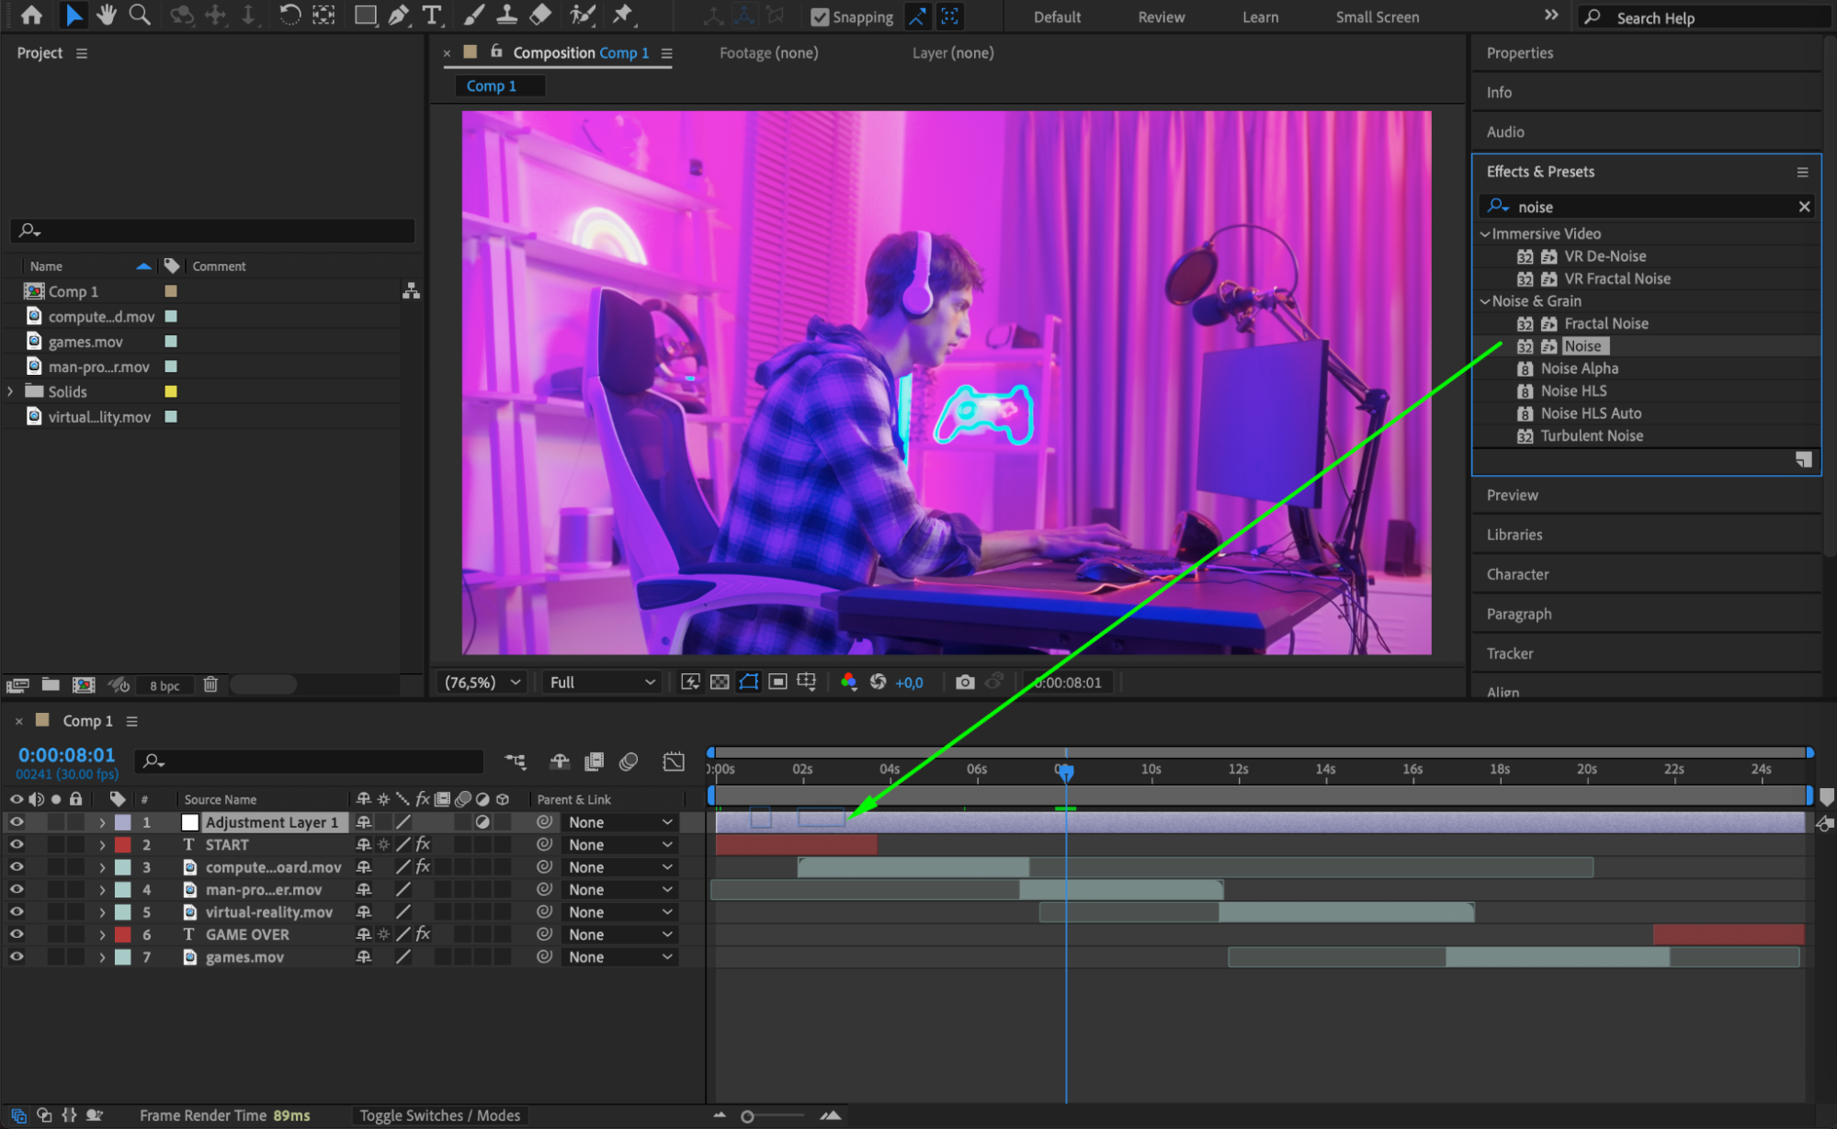Open the Full resolution dropdown
The width and height of the screenshot is (1837, 1129).
click(602, 682)
